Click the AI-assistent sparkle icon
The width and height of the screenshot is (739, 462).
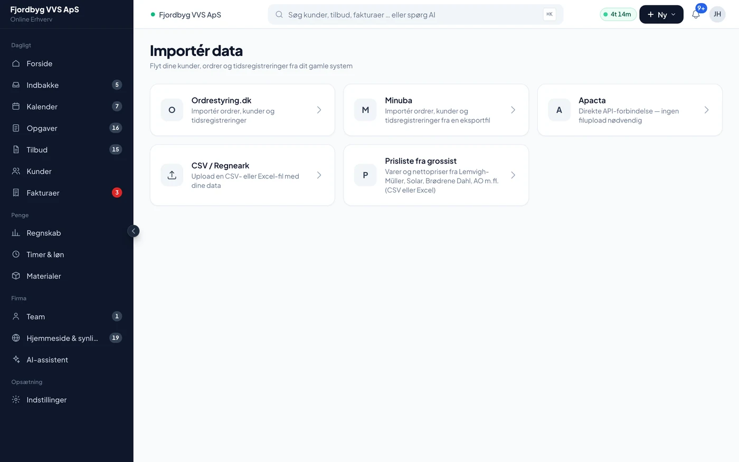[x=16, y=360]
